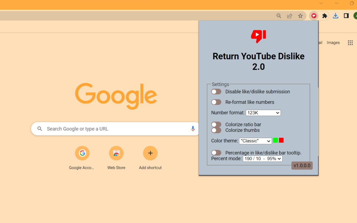Click the Google logo on the new tab page
This screenshot has width=357, height=223.
(x=116, y=96)
